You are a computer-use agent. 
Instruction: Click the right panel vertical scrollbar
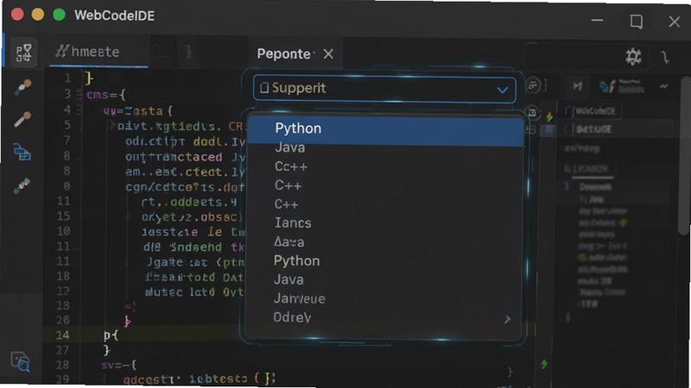(685, 156)
